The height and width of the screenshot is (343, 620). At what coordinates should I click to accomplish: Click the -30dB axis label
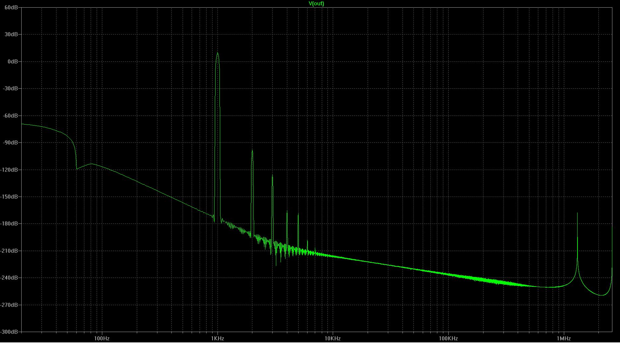tap(11, 88)
